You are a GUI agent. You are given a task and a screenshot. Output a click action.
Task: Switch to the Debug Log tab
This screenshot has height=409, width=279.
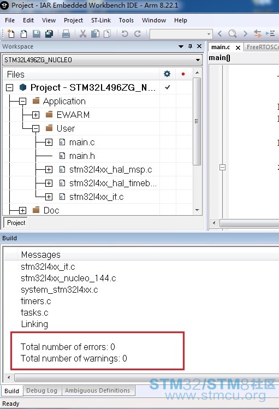41,390
